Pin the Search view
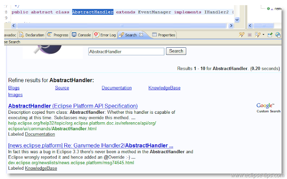The width and height of the screenshot is (287, 179). tap(270, 35)
